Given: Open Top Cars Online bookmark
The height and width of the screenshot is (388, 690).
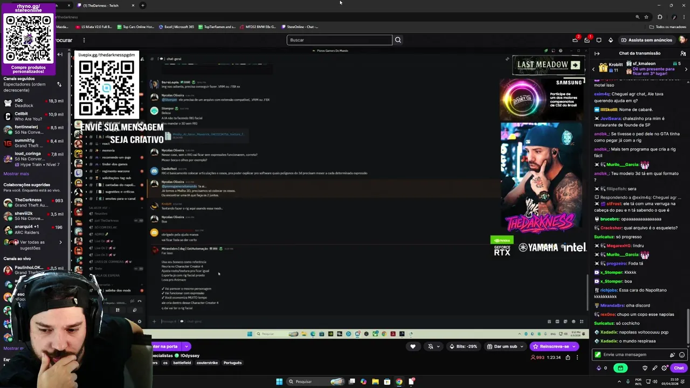Looking at the screenshot, I should 135,26.
